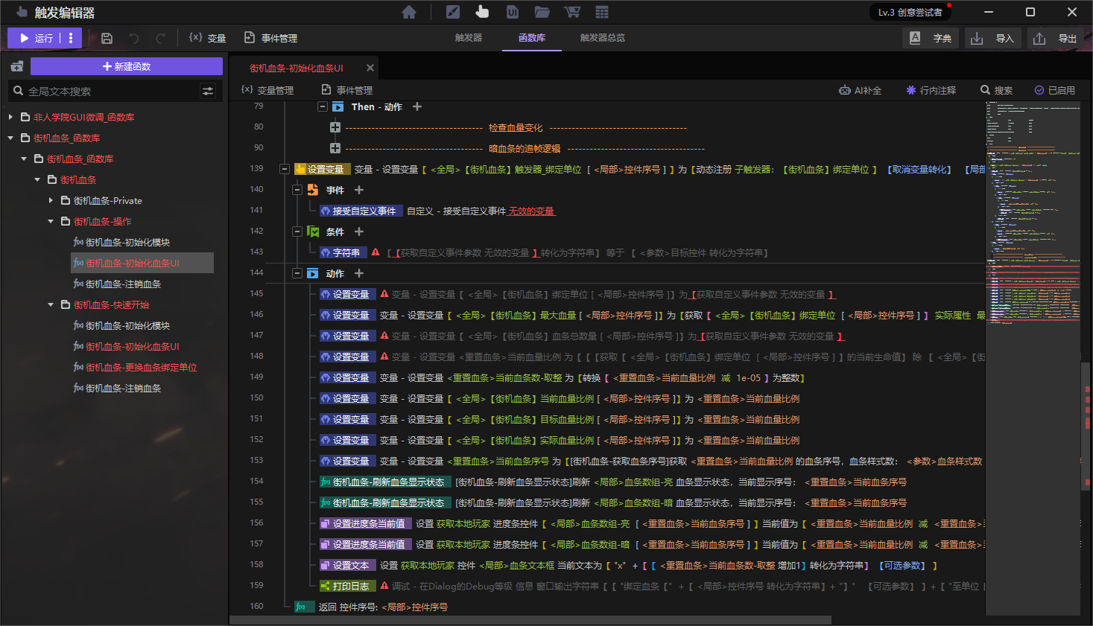Image resolution: width=1093 pixels, height=626 pixels.
Task: Click warning icon on line 143 字符串
Action: pos(376,252)
